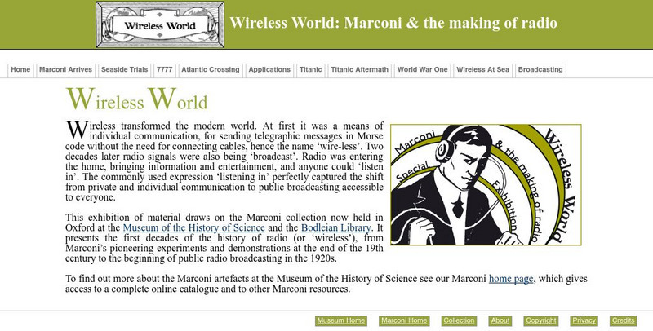Open the Applications tab
The image size is (653, 331).
(x=269, y=70)
